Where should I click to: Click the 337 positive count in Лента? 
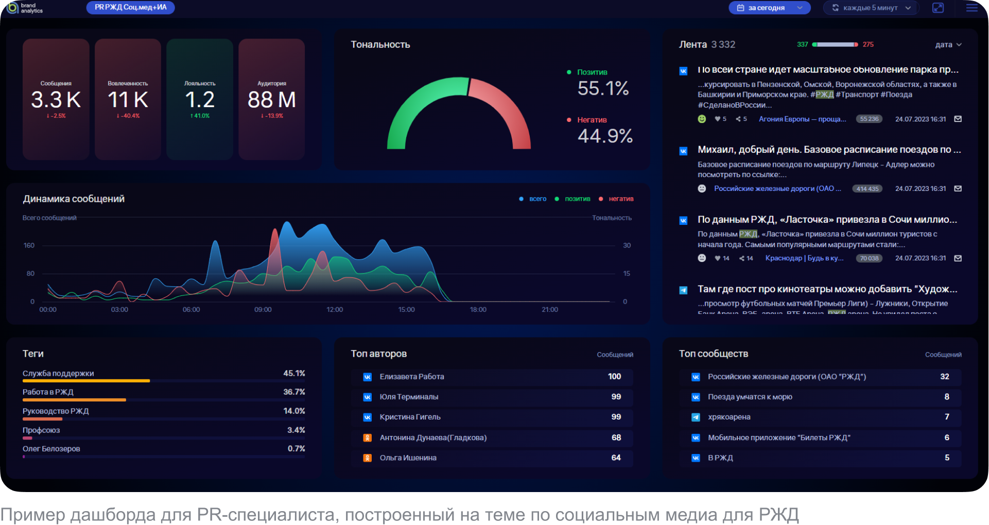pos(802,45)
